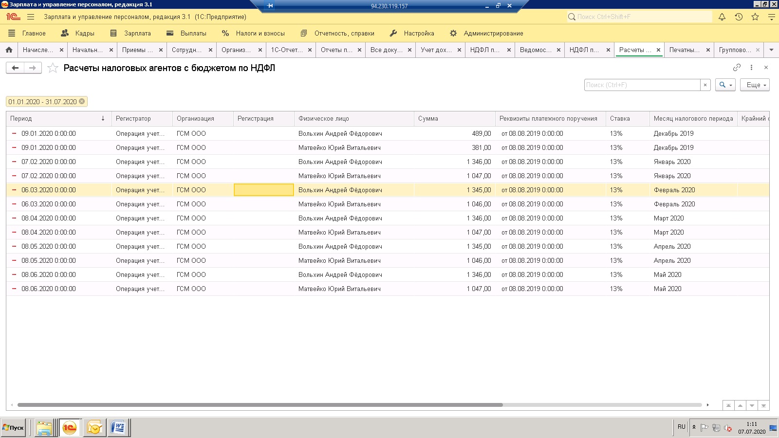Add this form to favorites star
Screen dimensions: 779x438
53,68
